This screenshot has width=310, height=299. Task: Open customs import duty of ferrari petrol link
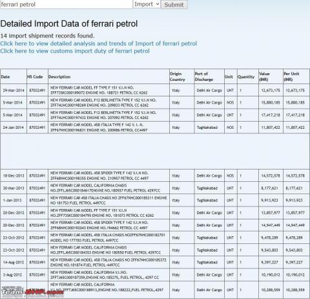[x=75, y=51]
